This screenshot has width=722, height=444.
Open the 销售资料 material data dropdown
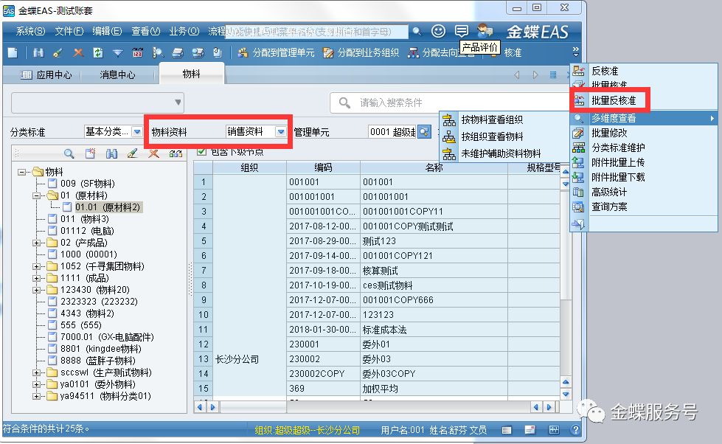click(x=280, y=132)
